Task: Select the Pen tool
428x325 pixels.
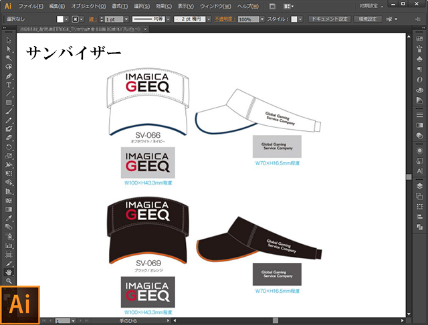Action: pos(9,76)
